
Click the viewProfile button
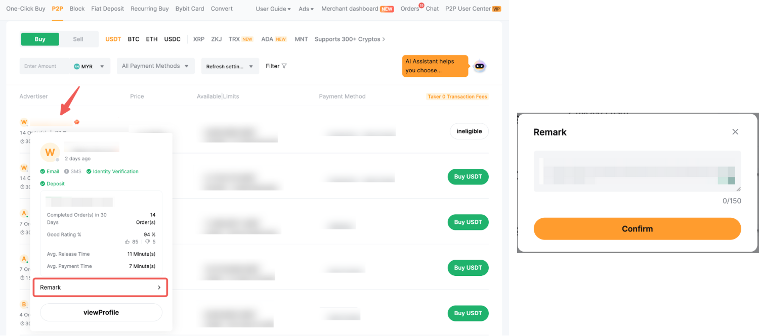click(101, 312)
